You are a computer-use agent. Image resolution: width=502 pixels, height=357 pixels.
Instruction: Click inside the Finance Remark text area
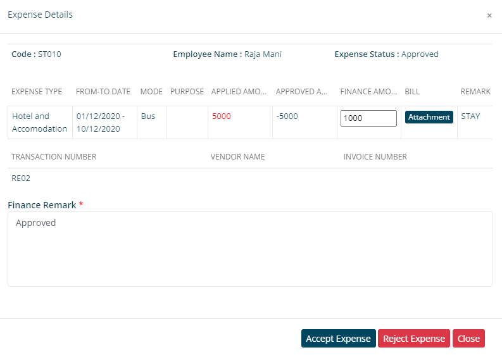point(250,249)
